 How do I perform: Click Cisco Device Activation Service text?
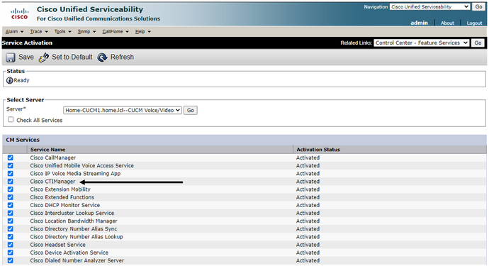[69, 253]
